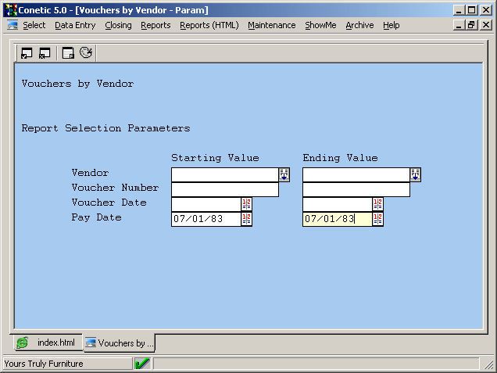
Task: Open the Maintenance menu
Action: click(271, 25)
